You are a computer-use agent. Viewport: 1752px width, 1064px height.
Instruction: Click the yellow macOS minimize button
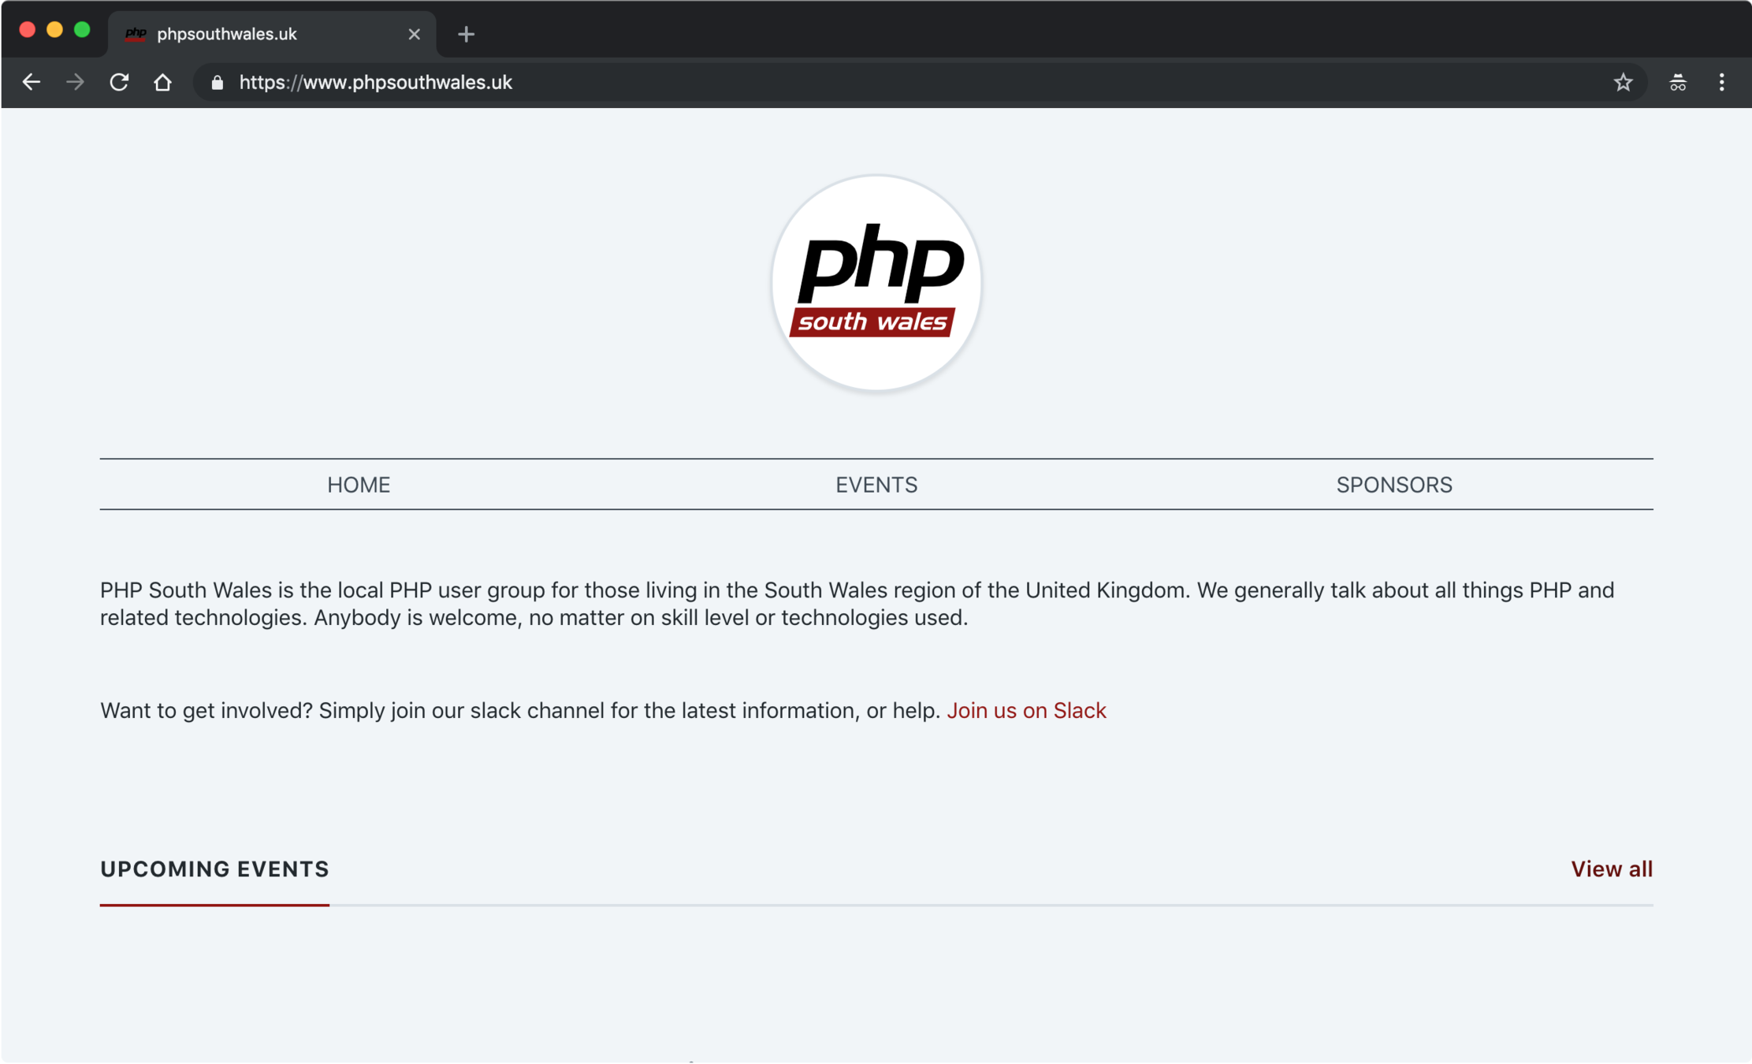54,30
